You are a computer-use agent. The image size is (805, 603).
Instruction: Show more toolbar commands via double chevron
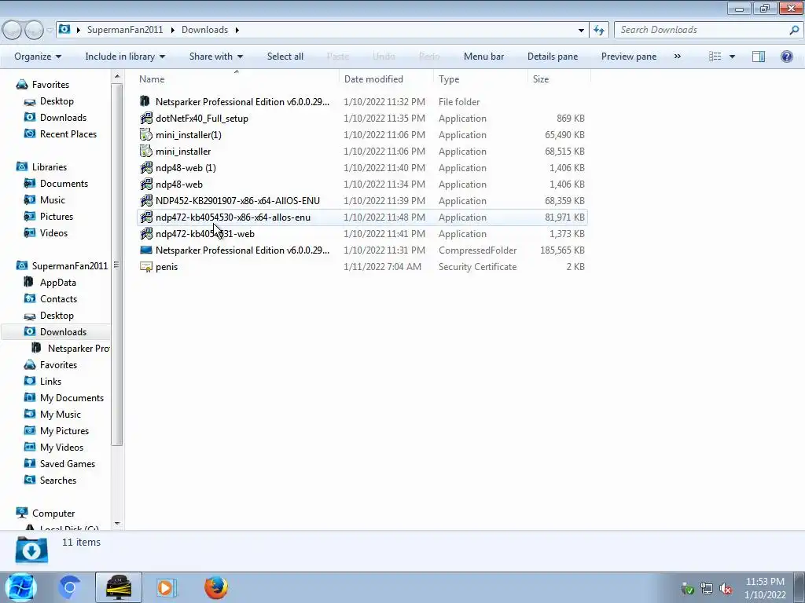[x=677, y=57]
